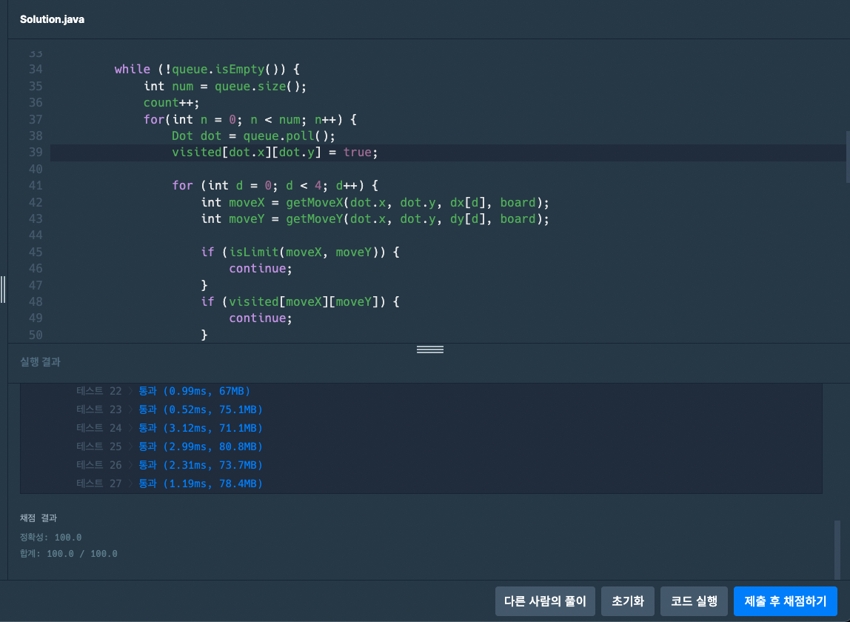Screen dimensions: 850x622
Task: Click the grading result panel scrollbar
Action: (837, 549)
